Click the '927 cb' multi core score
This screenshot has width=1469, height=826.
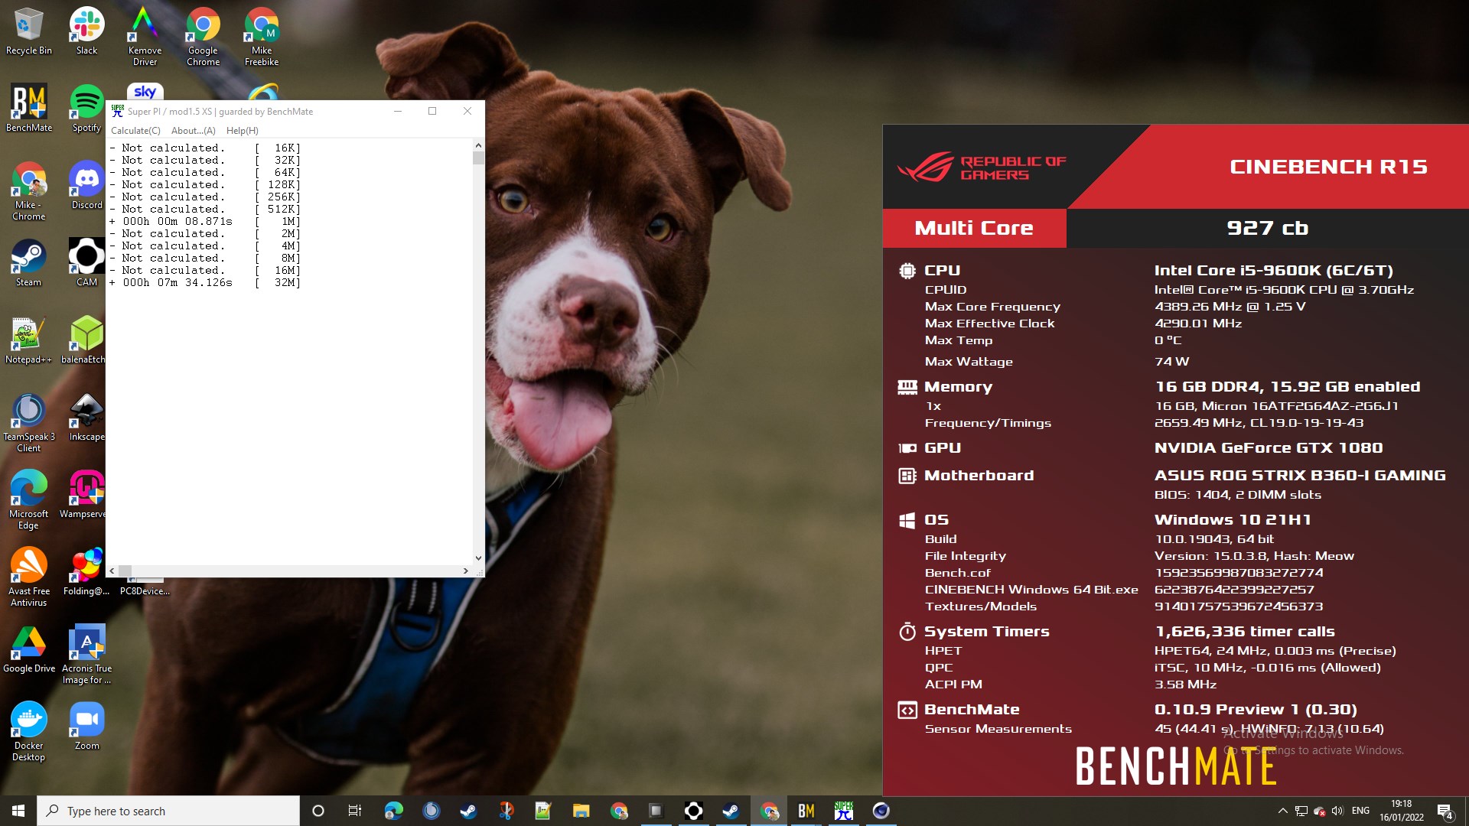1267,228
